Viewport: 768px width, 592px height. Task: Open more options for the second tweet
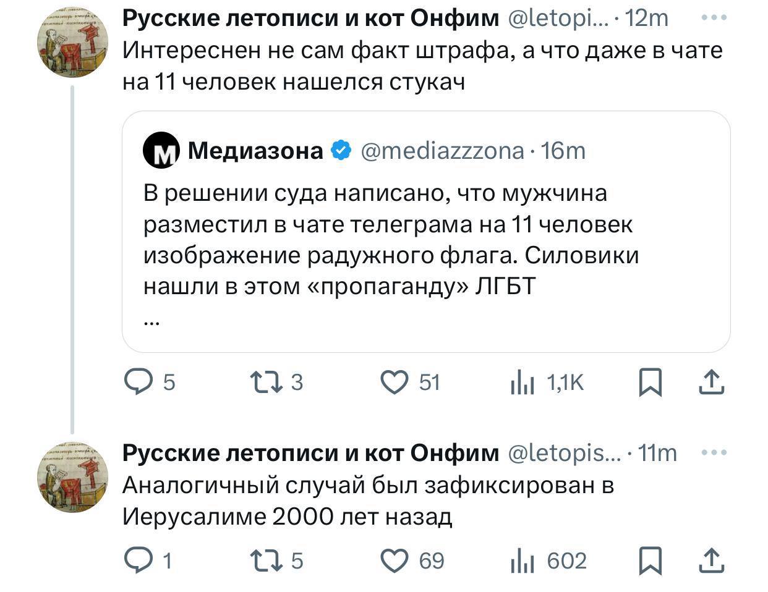click(714, 453)
